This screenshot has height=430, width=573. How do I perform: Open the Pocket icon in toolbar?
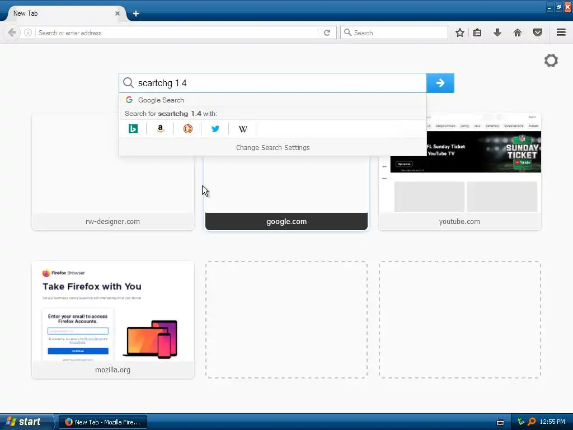tap(538, 32)
